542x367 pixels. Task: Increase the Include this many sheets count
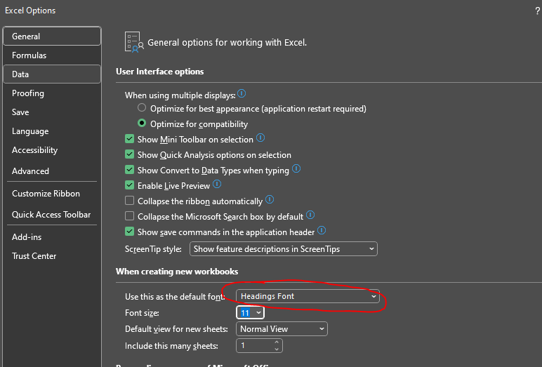(x=277, y=342)
